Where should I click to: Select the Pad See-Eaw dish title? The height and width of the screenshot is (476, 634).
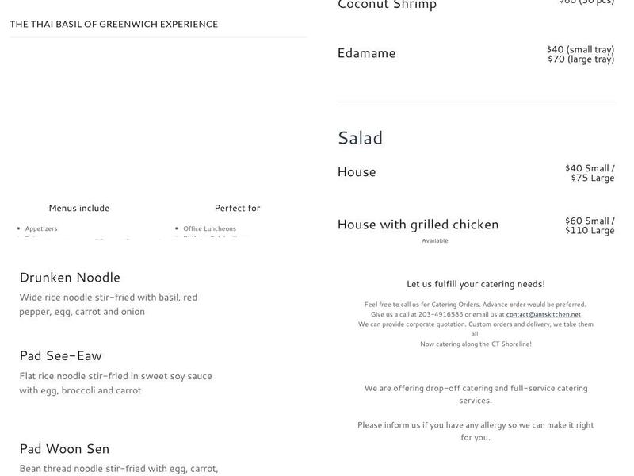tap(60, 355)
